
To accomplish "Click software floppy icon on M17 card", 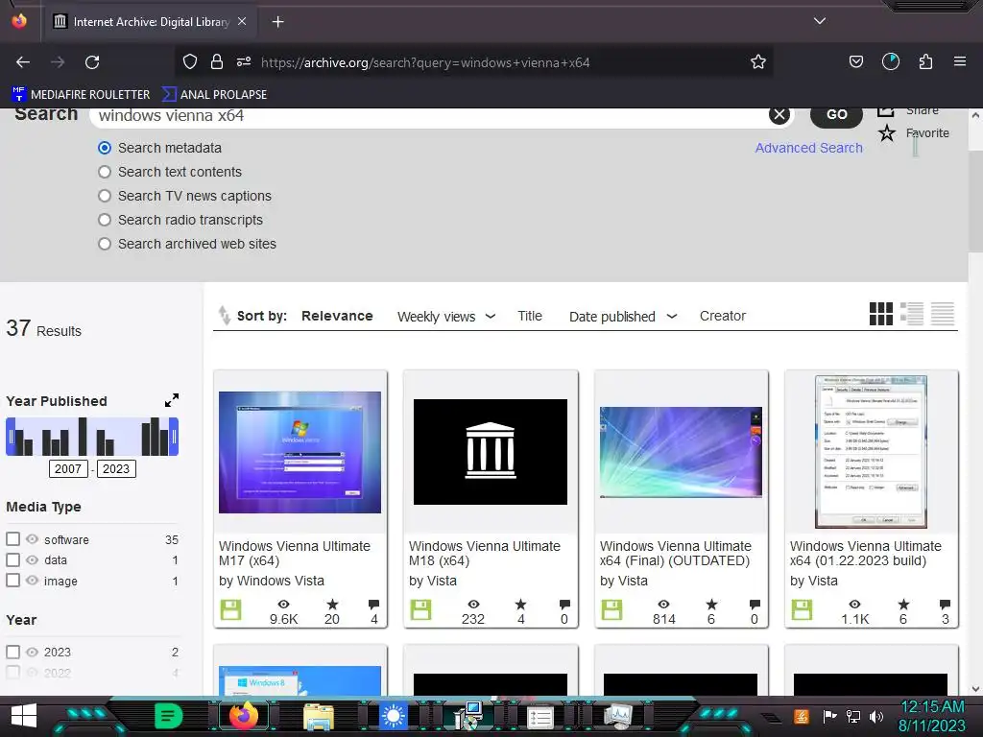I will pyautogui.click(x=230, y=609).
